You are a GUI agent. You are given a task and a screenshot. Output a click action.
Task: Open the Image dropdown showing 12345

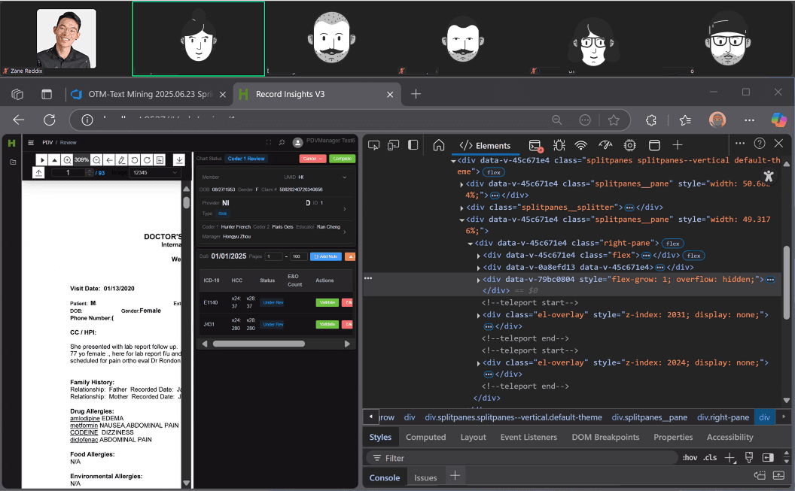[155, 173]
